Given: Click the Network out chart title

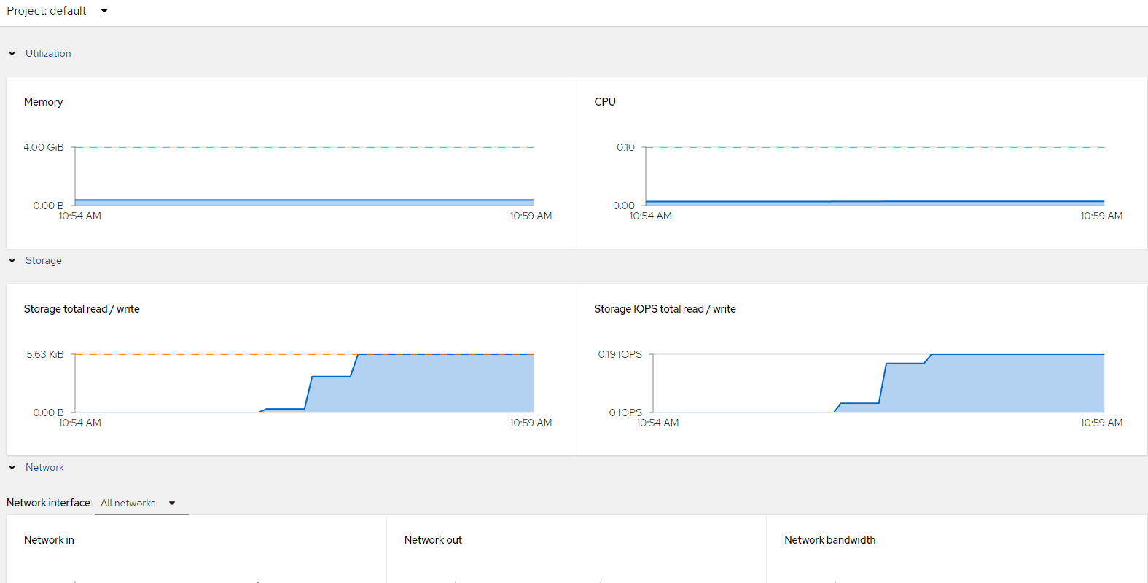Looking at the screenshot, I should [433, 540].
